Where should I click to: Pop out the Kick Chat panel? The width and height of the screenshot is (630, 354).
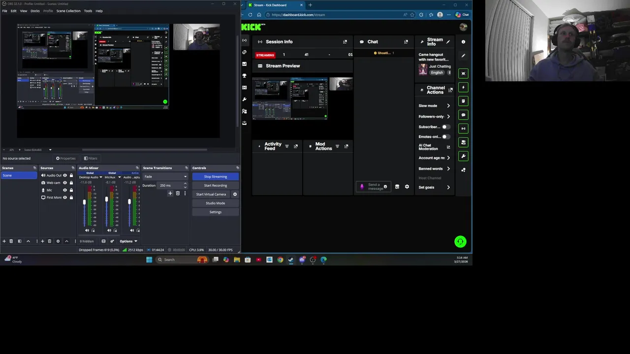pos(406,42)
